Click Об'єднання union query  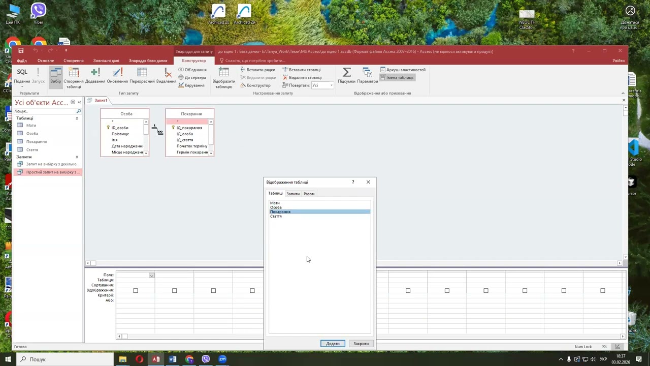point(192,70)
